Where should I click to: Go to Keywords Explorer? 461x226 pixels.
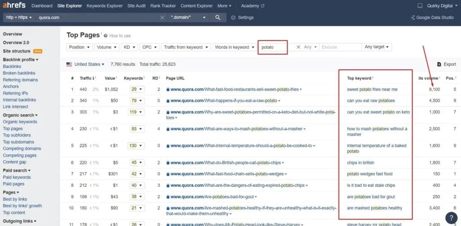point(104,5)
